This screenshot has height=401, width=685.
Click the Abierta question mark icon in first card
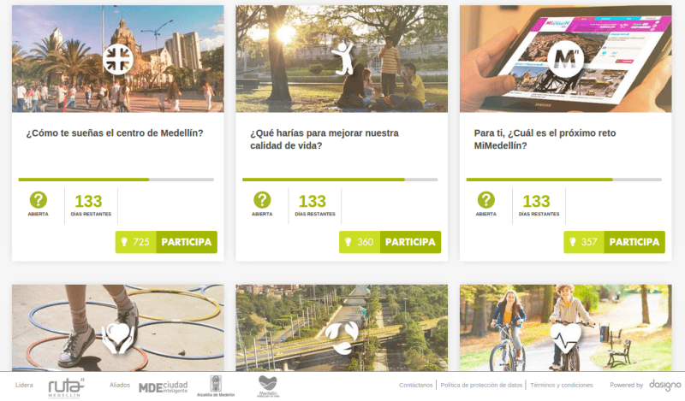(x=38, y=200)
